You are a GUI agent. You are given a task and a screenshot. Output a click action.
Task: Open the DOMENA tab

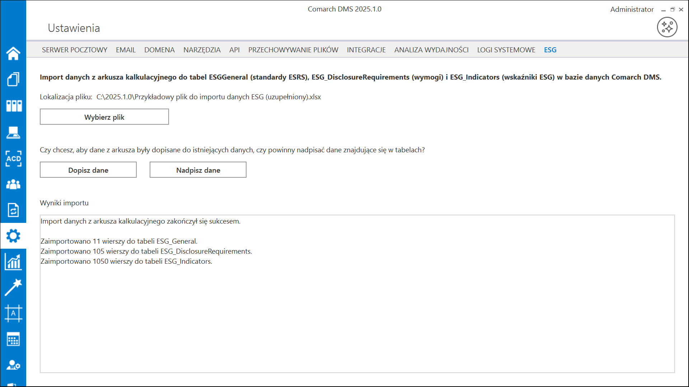point(159,50)
